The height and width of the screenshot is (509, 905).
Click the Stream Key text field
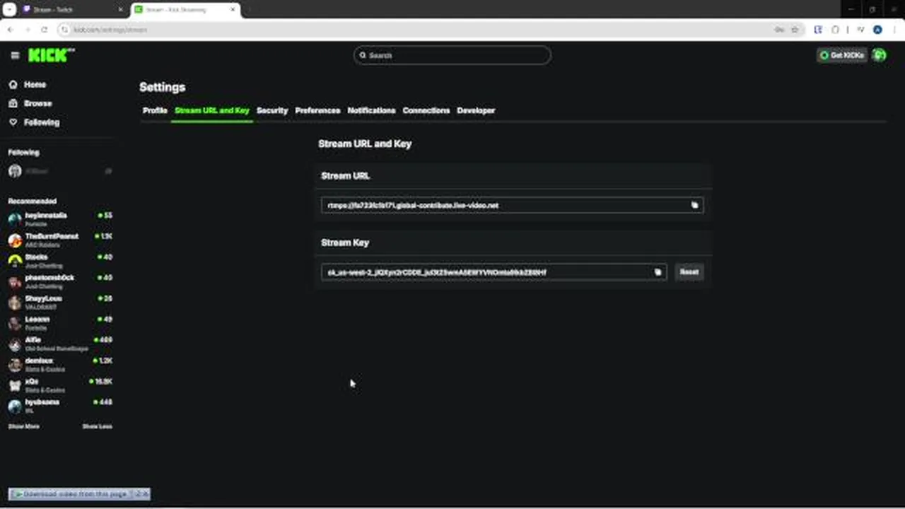pos(494,272)
